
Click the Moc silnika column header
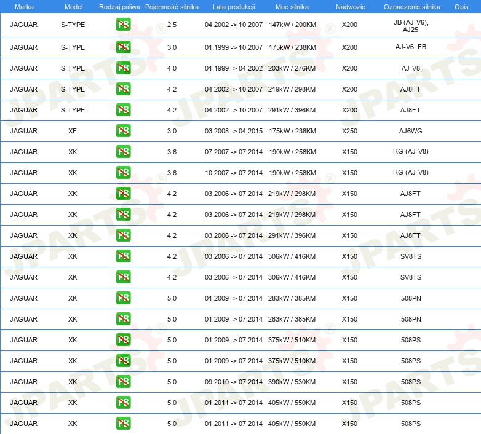[x=292, y=6]
